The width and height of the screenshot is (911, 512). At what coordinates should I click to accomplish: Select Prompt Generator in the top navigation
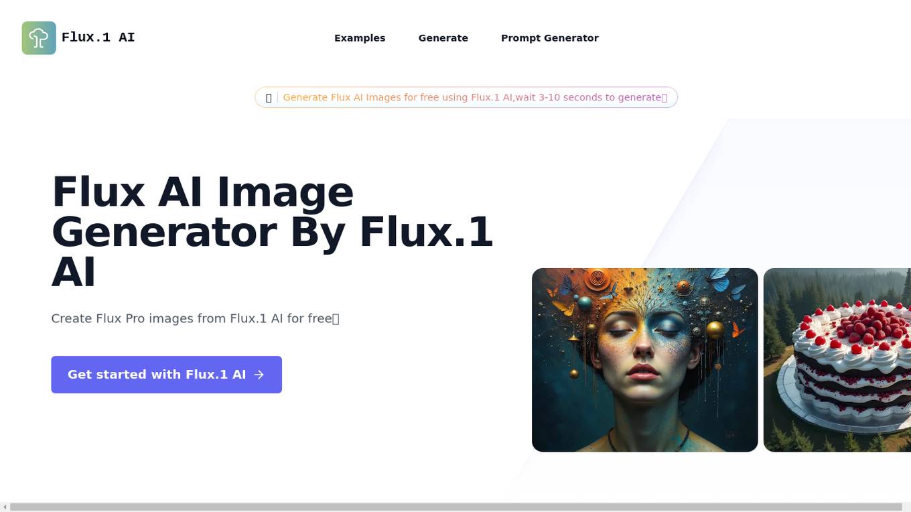point(550,38)
